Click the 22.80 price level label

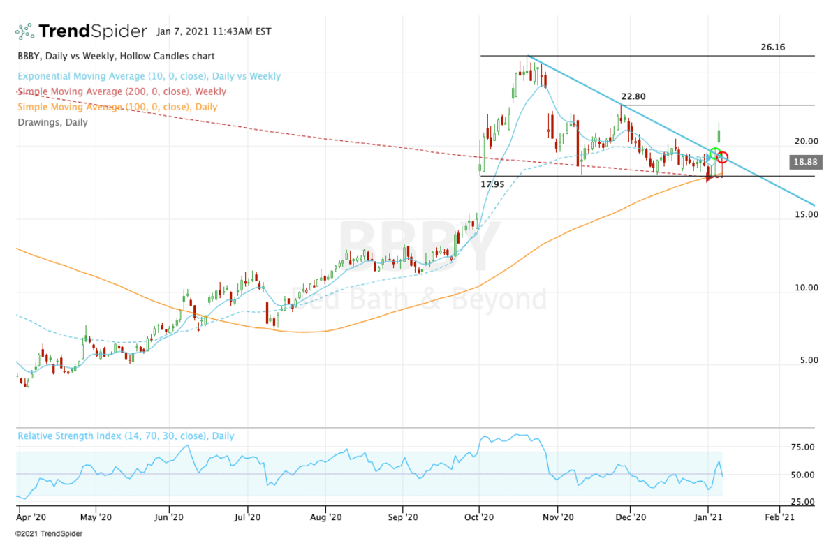(633, 96)
